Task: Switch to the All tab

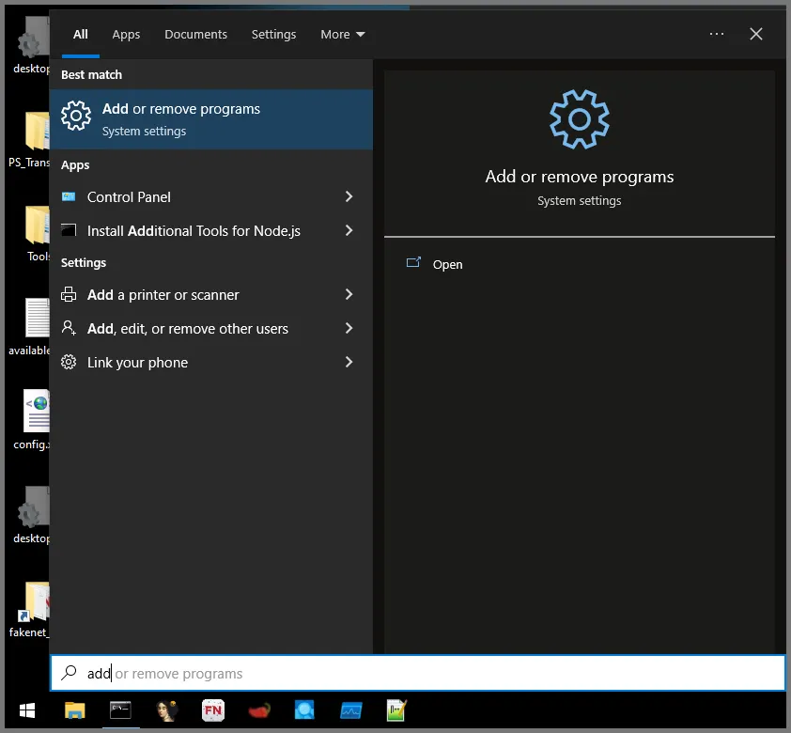Action: tap(80, 35)
